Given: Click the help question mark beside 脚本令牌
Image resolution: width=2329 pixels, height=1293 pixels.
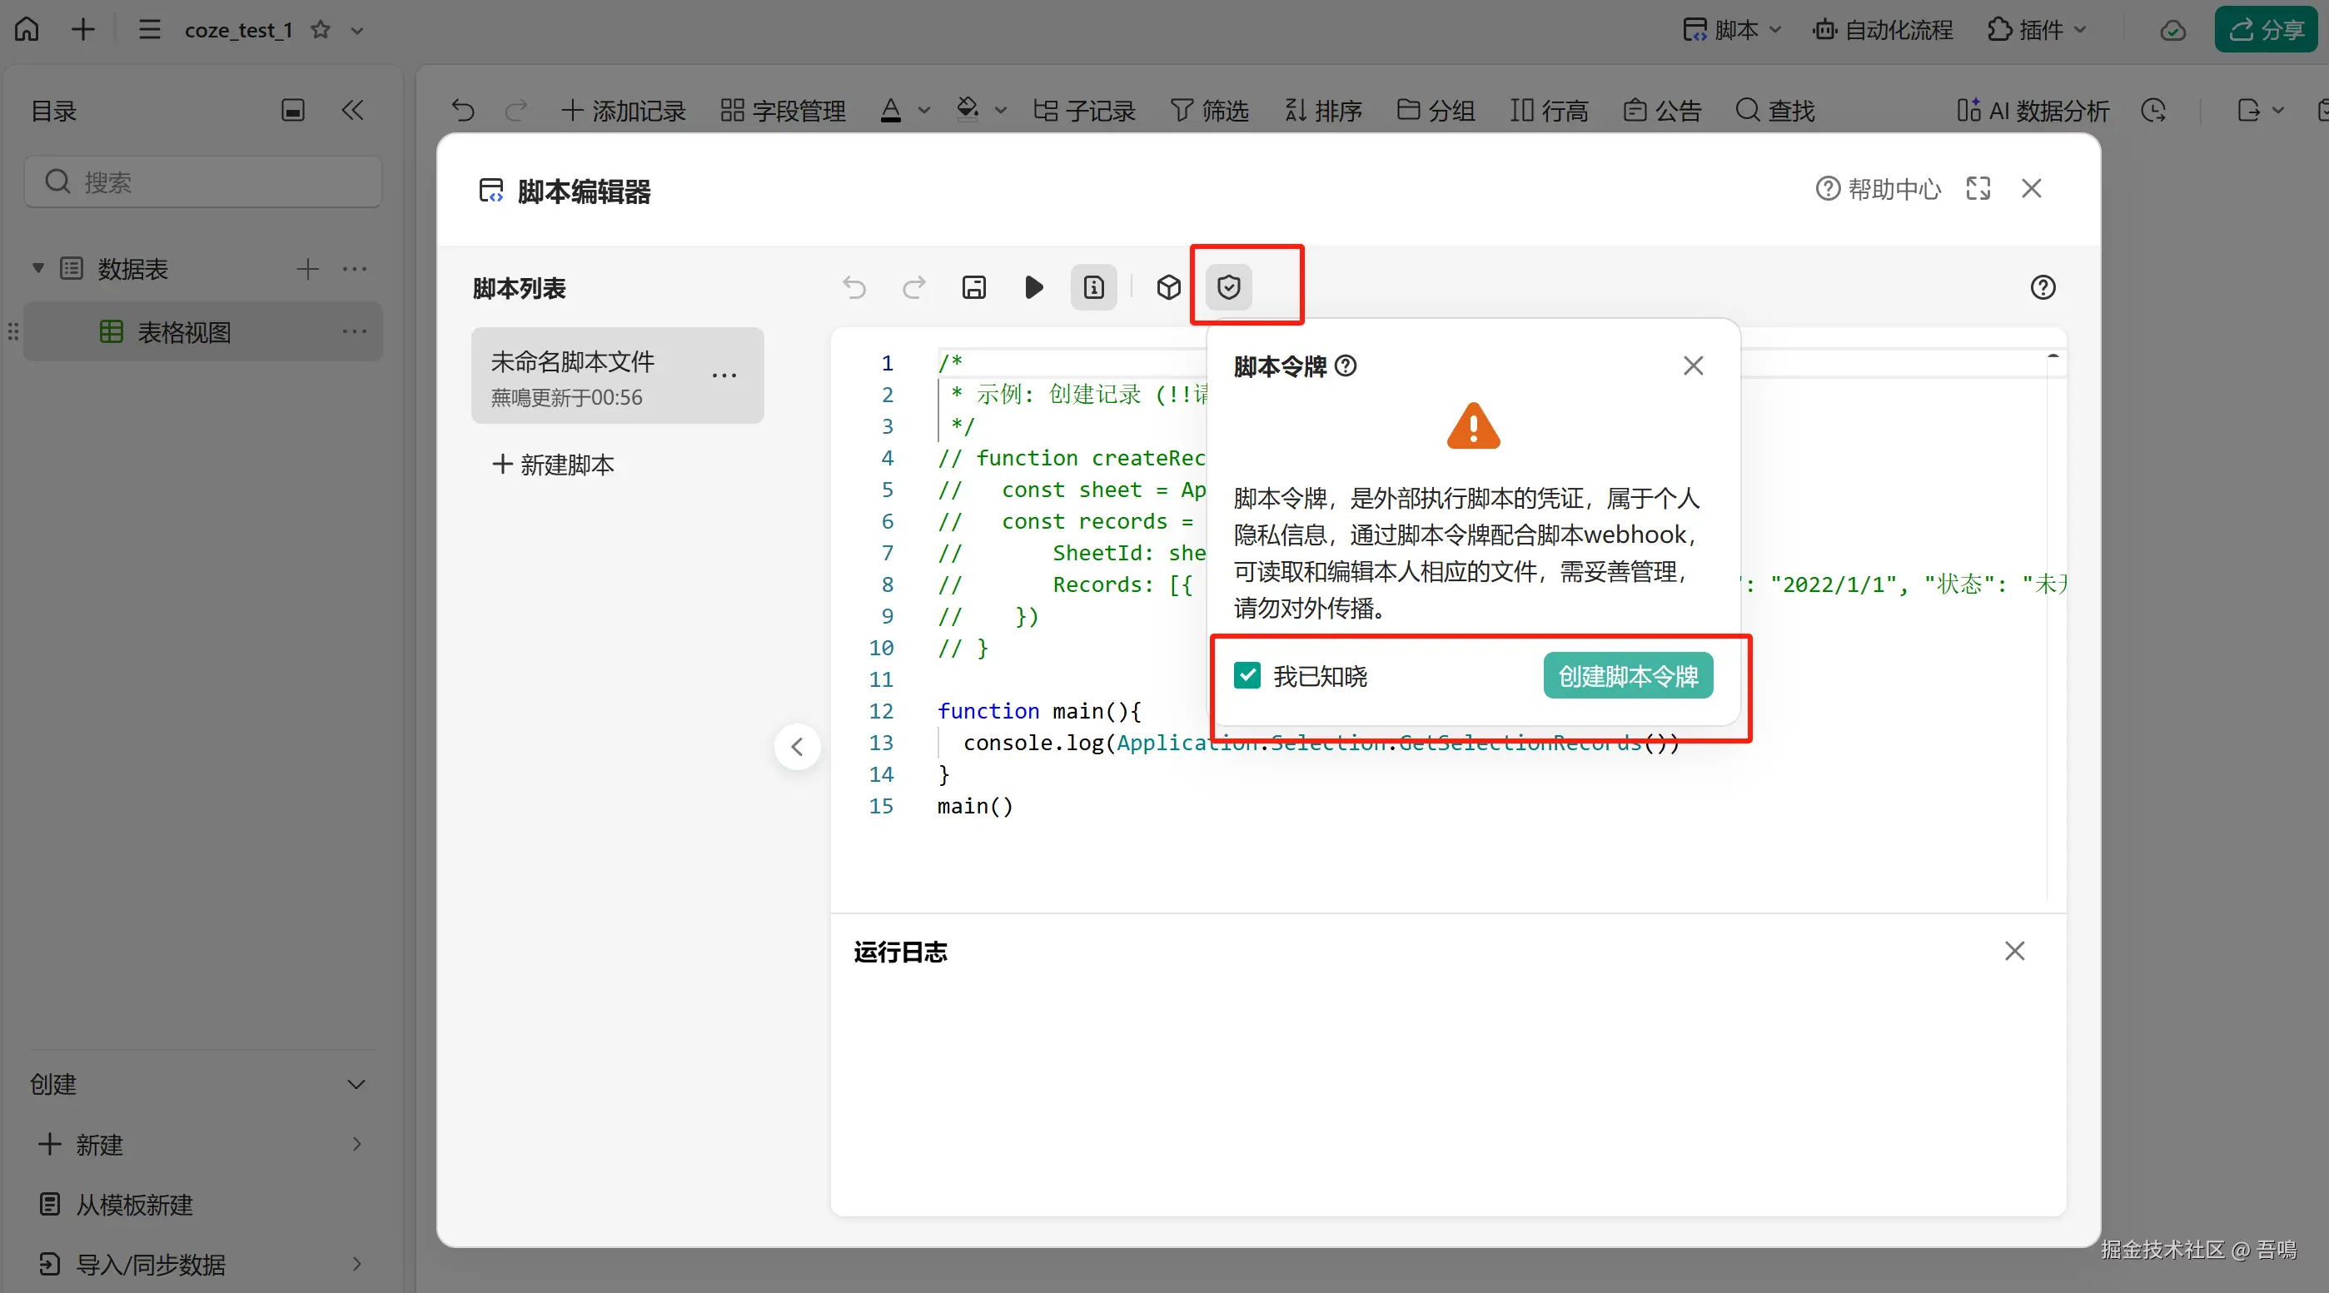Looking at the screenshot, I should coord(1346,366).
